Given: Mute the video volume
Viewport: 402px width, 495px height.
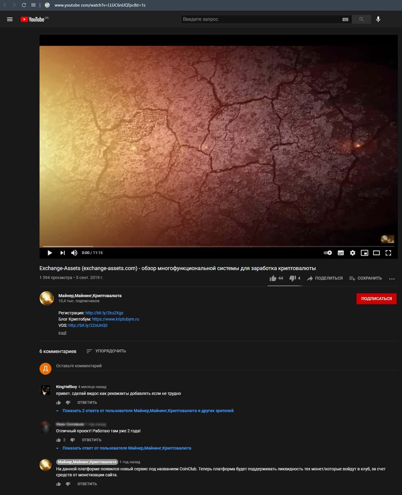Looking at the screenshot, I should (74, 253).
